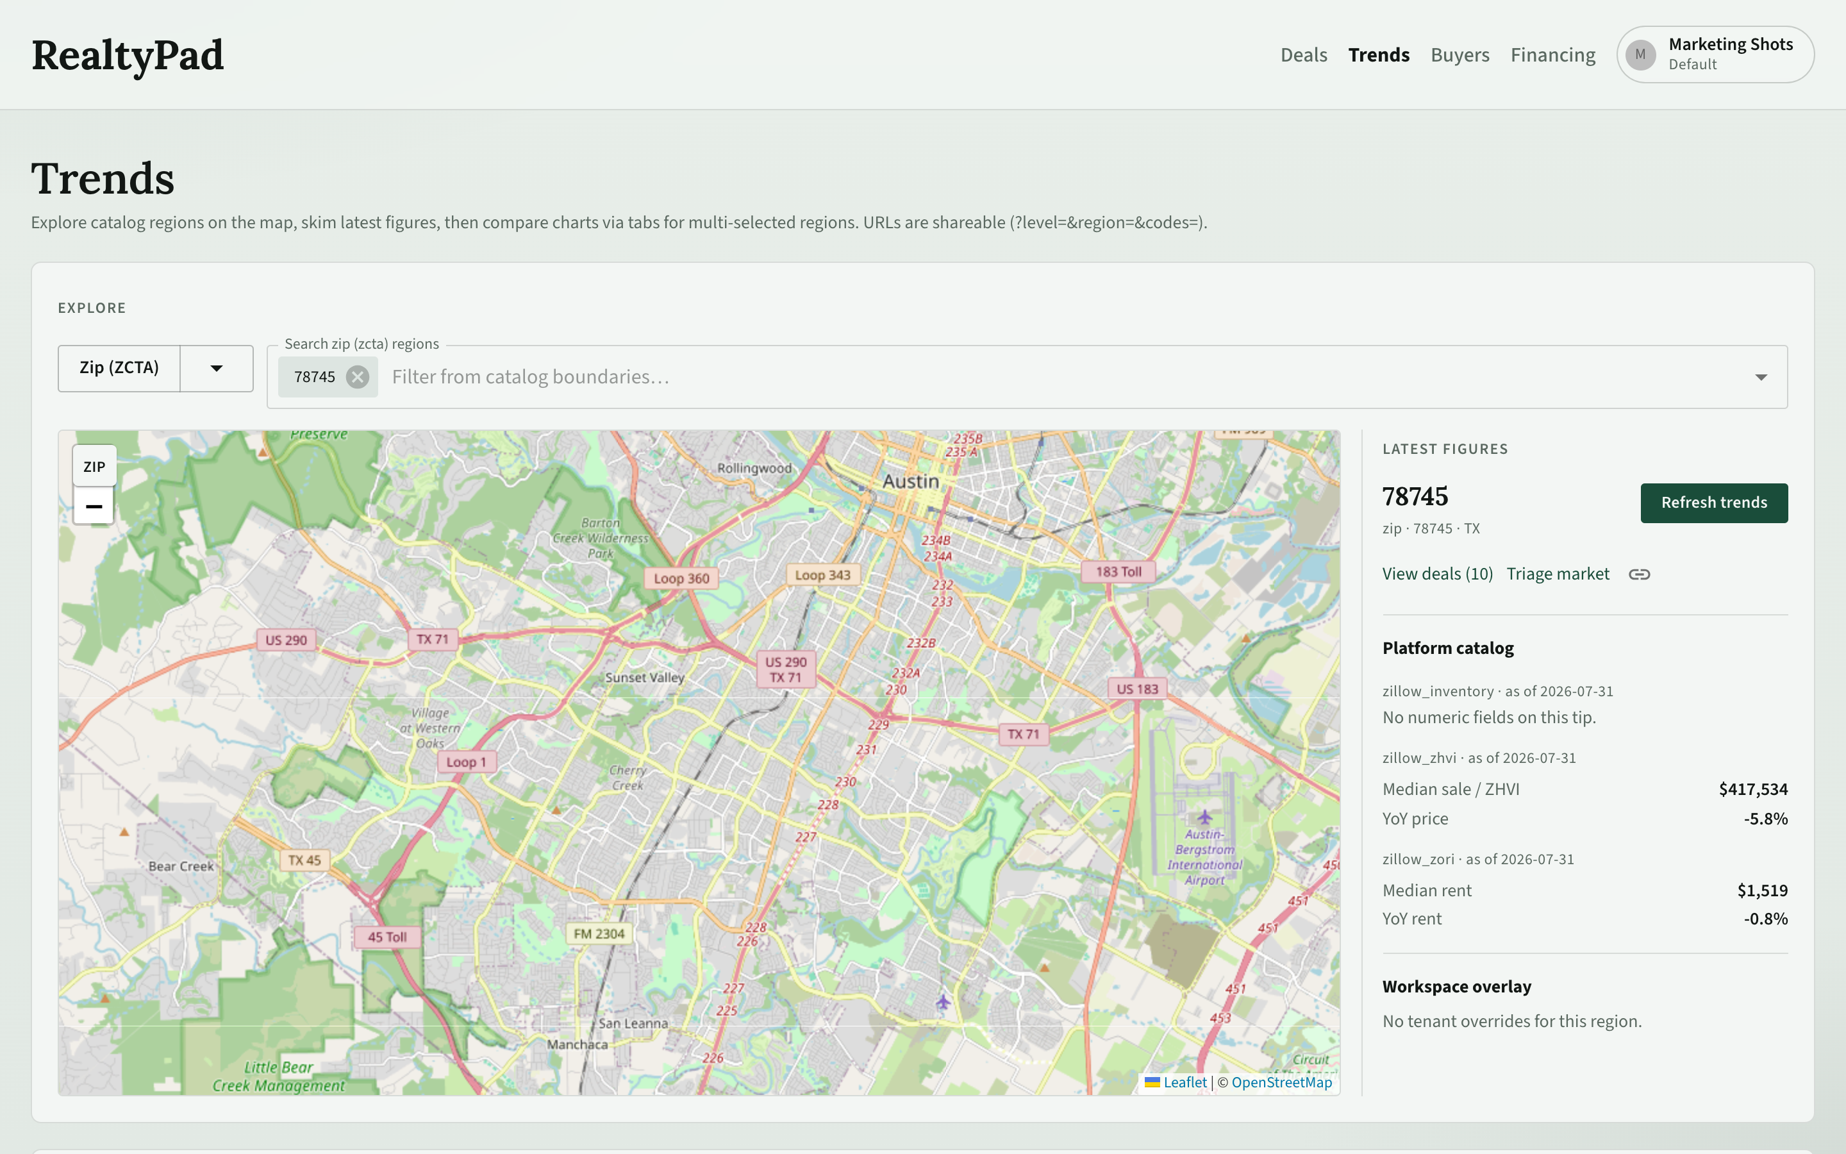Click the -0.8% YoY rent value

[x=1765, y=919]
